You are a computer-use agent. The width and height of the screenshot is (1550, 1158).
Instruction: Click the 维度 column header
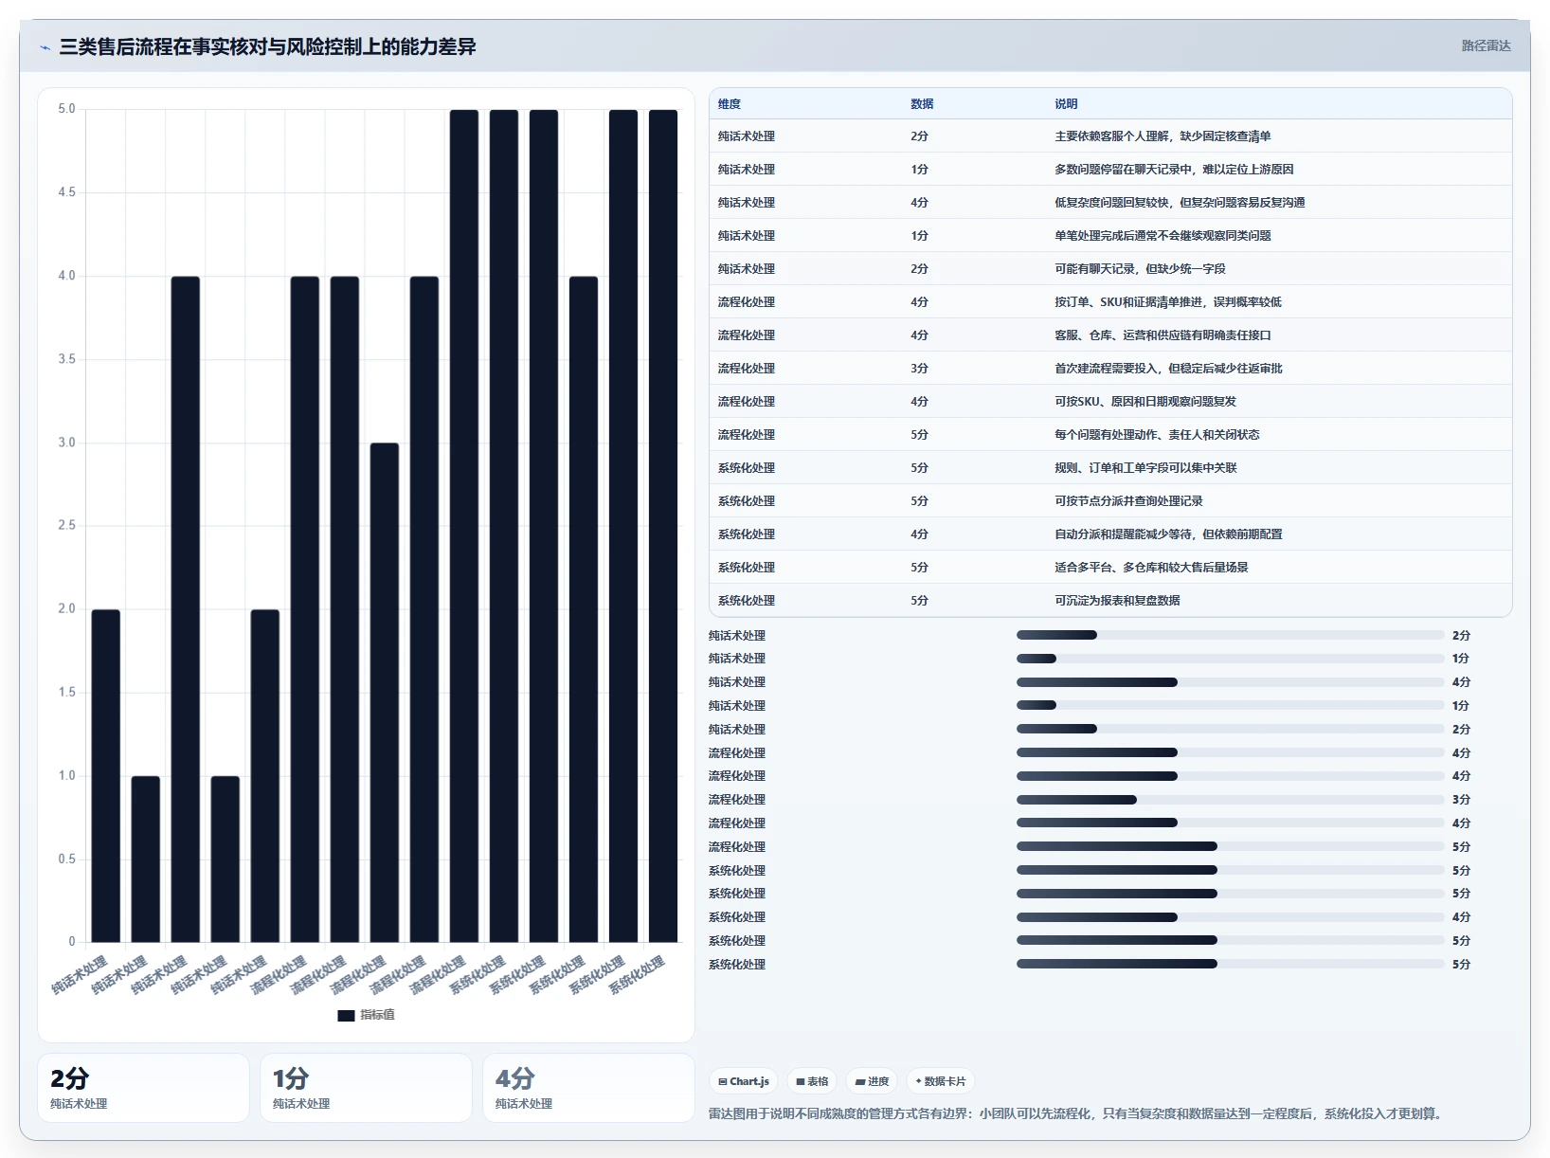(730, 104)
